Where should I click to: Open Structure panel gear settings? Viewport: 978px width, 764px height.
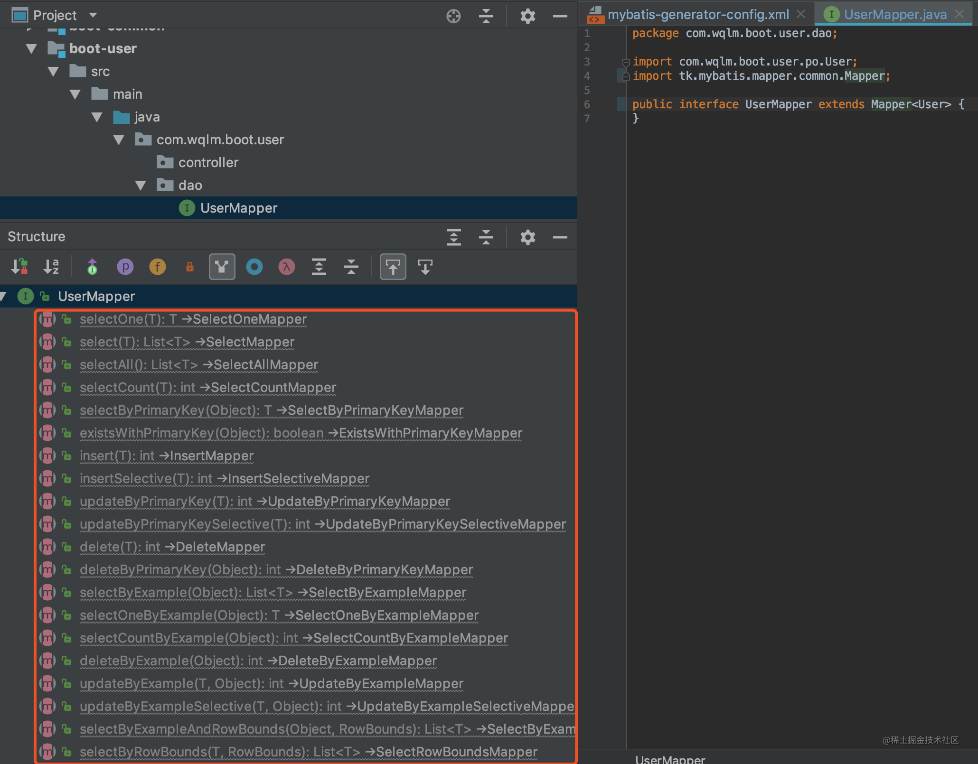[527, 237]
